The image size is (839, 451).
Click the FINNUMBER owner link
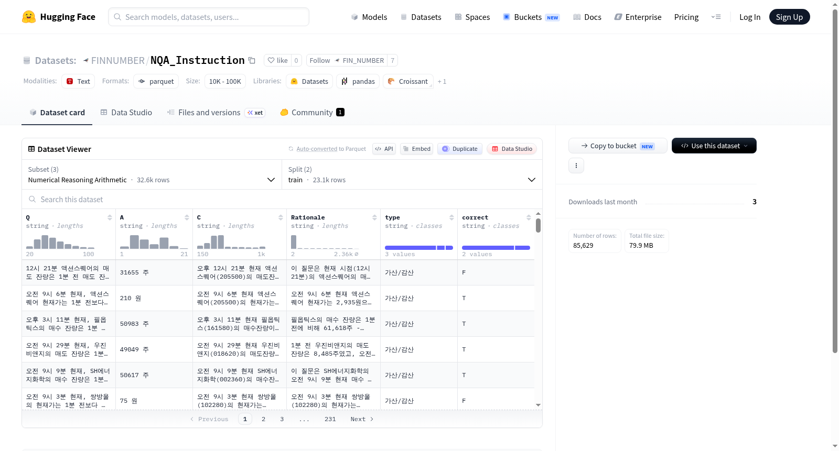pos(118,60)
